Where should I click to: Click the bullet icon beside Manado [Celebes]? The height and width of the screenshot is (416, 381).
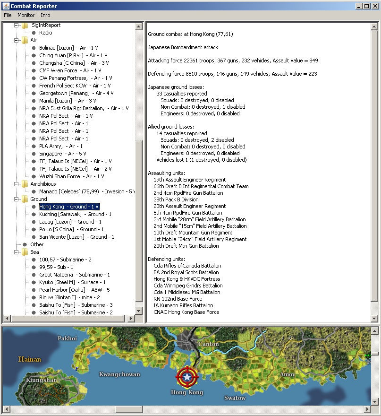click(34, 191)
